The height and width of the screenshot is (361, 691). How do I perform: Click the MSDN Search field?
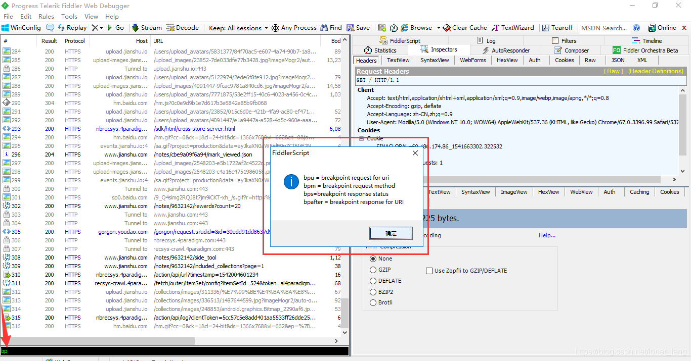(604, 28)
